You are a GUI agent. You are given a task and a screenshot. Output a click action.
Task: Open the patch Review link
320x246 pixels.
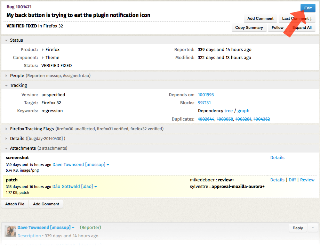point(307,180)
